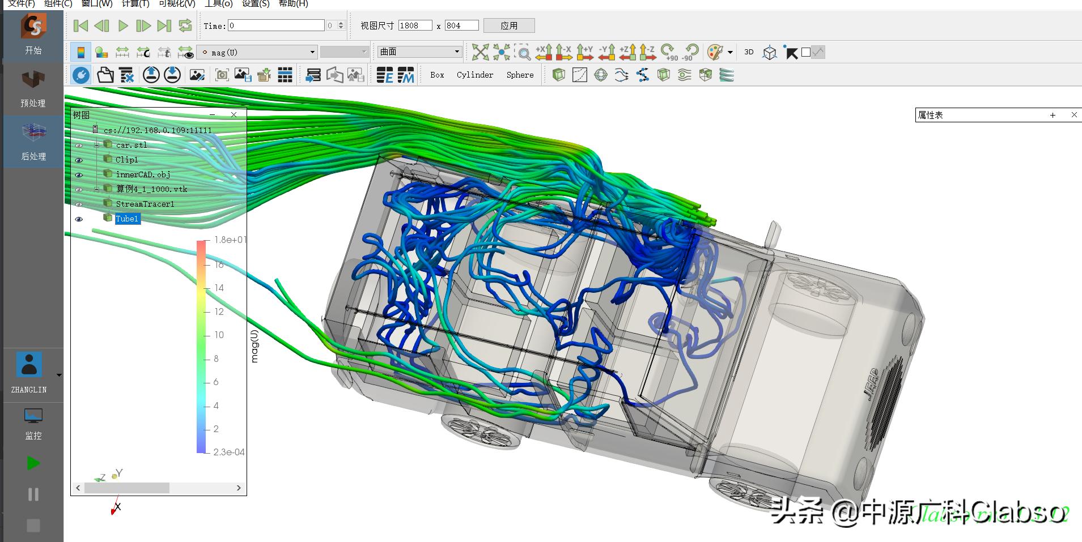Rescale colors to data range
The width and height of the screenshot is (1082, 542).
(122, 52)
